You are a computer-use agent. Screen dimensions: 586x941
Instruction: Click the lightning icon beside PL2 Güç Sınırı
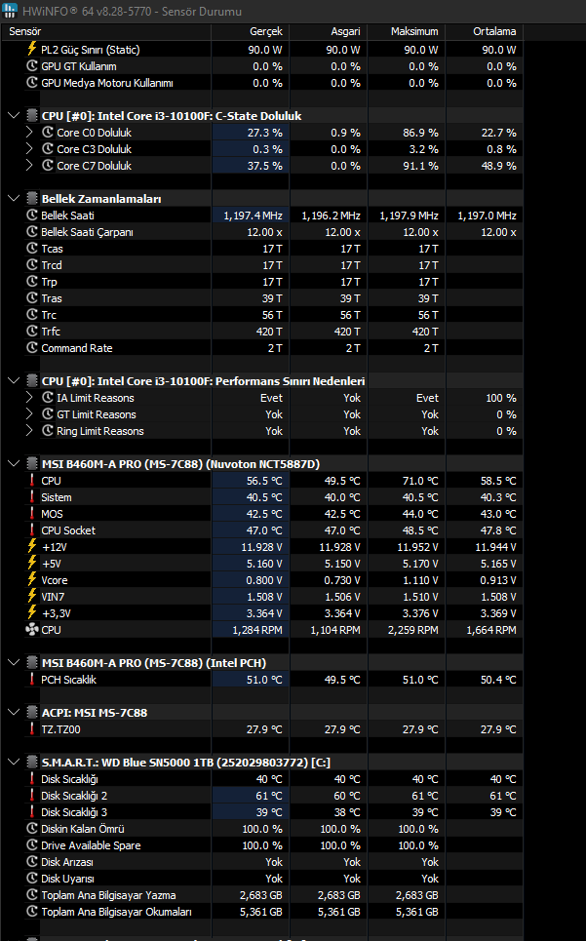coord(32,49)
